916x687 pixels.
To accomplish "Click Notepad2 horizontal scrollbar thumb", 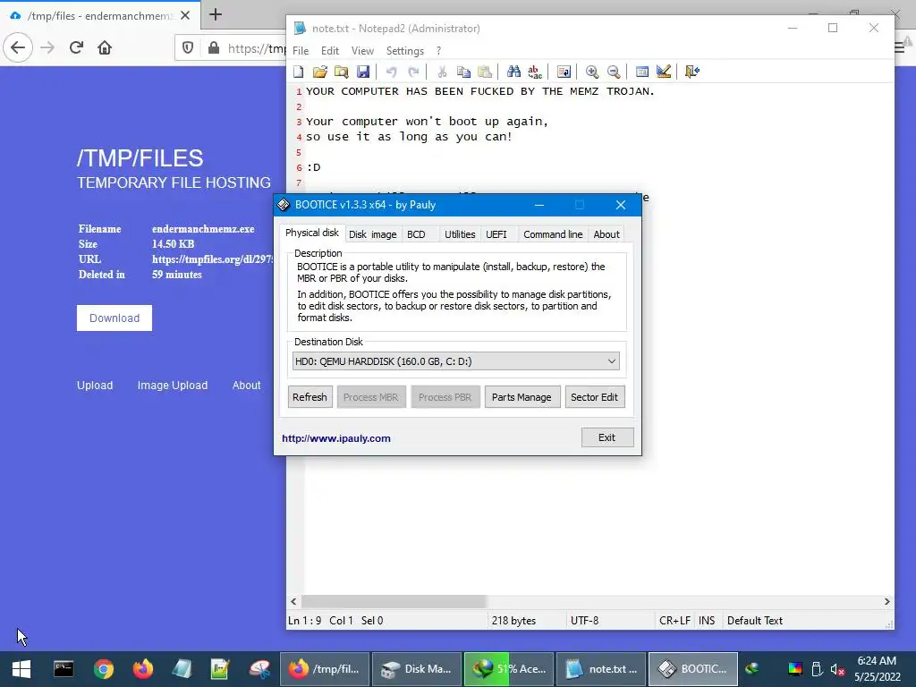I will click(394, 601).
